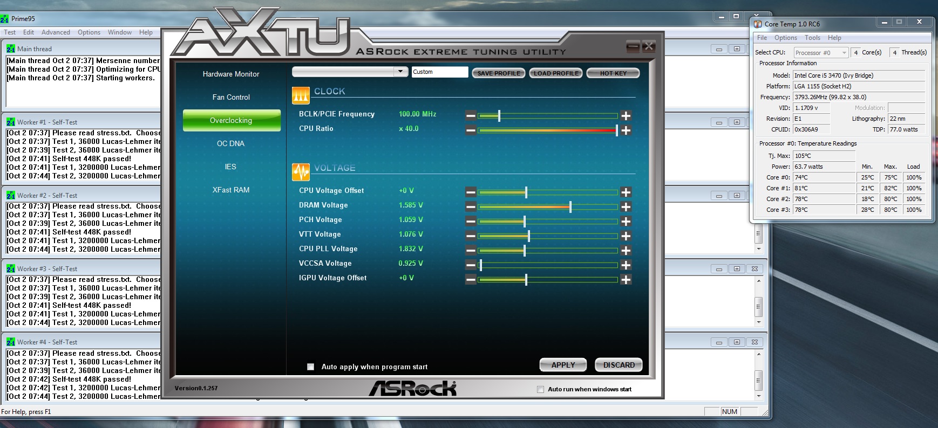
Task: Raise DRAM Voltage with plus button
Action: point(626,207)
